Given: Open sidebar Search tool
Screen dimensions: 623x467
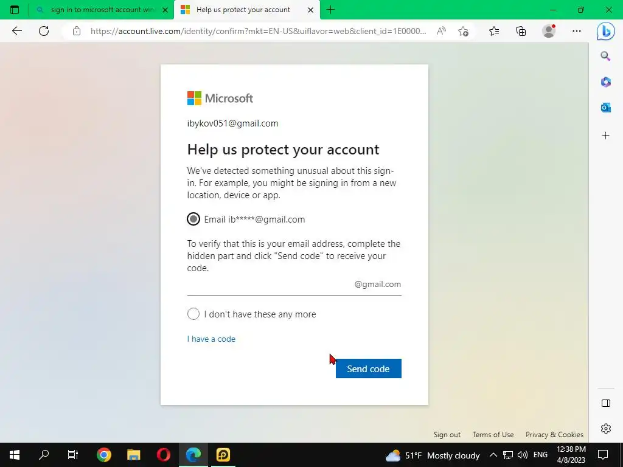Looking at the screenshot, I should (x=605, y=56).
